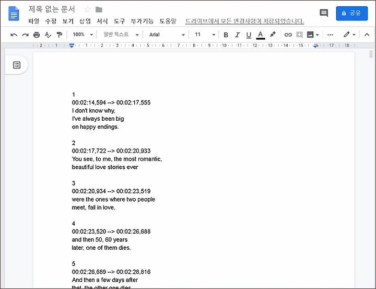Add a comment with plus icon

[x=299, y=35]
